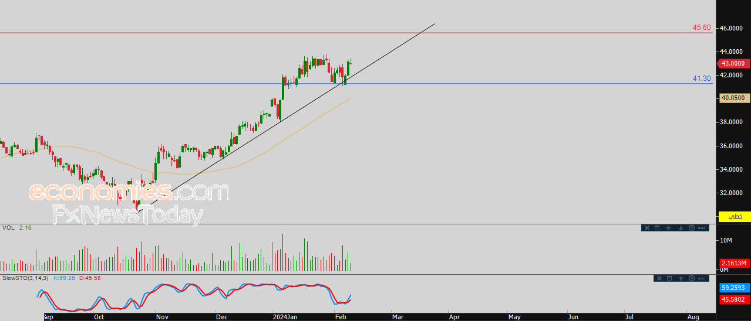Open more options for SlowSTO panel
The height and width of the screenshot is (321, 751).
[x=702, y=278]
